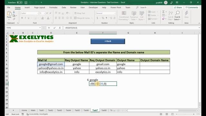
Task: Click the Paste clipboard icon
Action: 9,14
